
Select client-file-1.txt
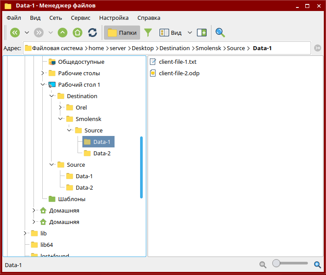pyautogui.click(x=178, y=62)
